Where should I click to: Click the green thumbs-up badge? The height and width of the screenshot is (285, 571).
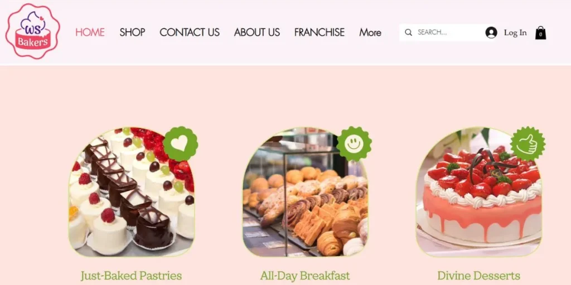(x=528, y=144)
